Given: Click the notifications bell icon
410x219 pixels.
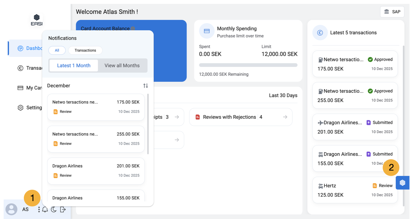Looking at the screenshot, I should pyautogui.click(x=45, y=209).
